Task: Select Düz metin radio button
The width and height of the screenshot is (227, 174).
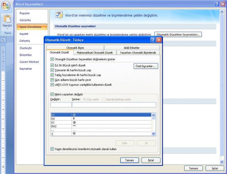Action: (x=84, y=100)
